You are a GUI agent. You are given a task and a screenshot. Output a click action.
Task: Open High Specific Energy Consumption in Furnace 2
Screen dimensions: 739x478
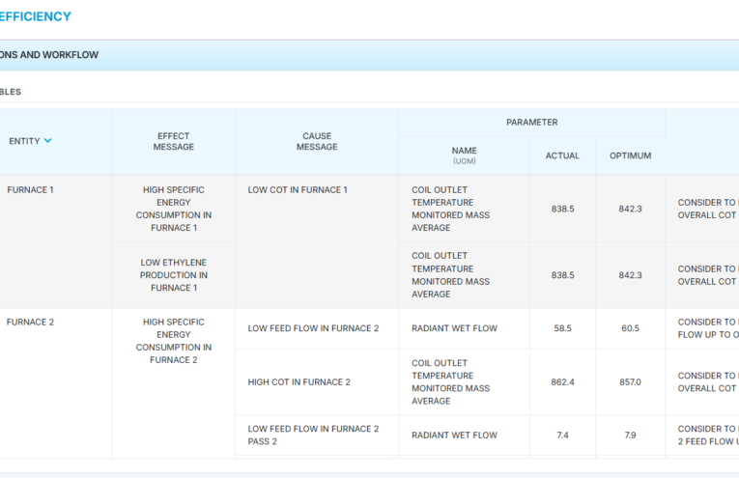click(174, 341)
